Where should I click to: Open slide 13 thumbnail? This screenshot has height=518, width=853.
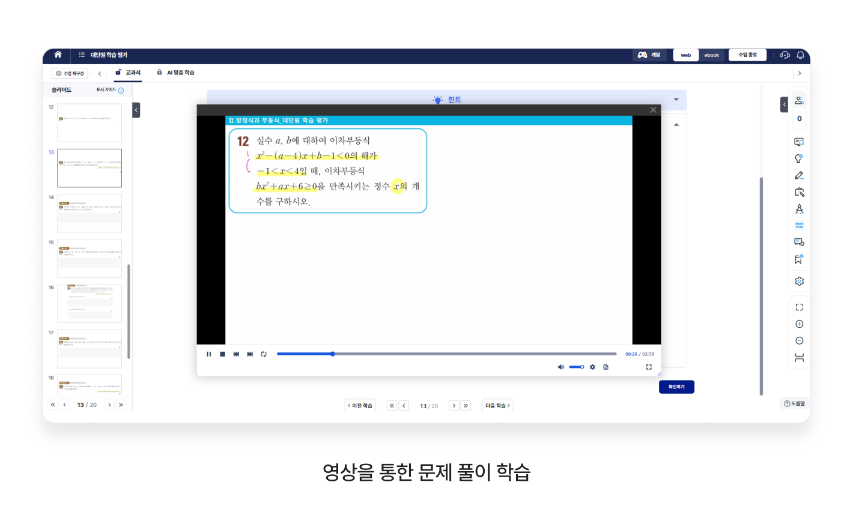pos(90,168)
